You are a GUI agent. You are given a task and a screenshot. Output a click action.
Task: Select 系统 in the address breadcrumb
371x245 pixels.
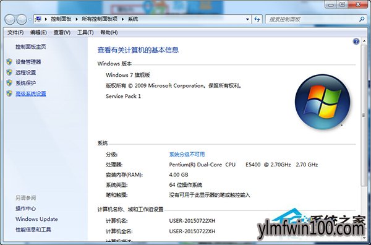pyautogui.click(x=133, y=19)
